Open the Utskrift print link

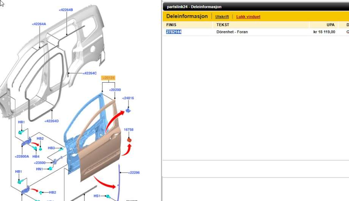point(222,17)
